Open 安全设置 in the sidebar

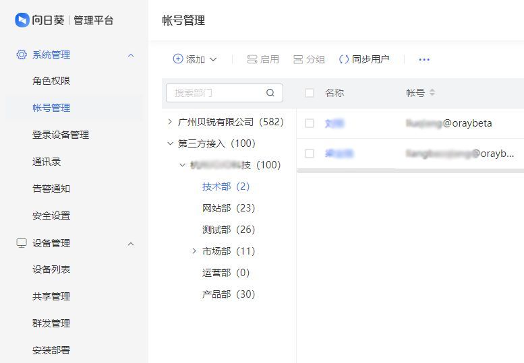click(51, 216)
